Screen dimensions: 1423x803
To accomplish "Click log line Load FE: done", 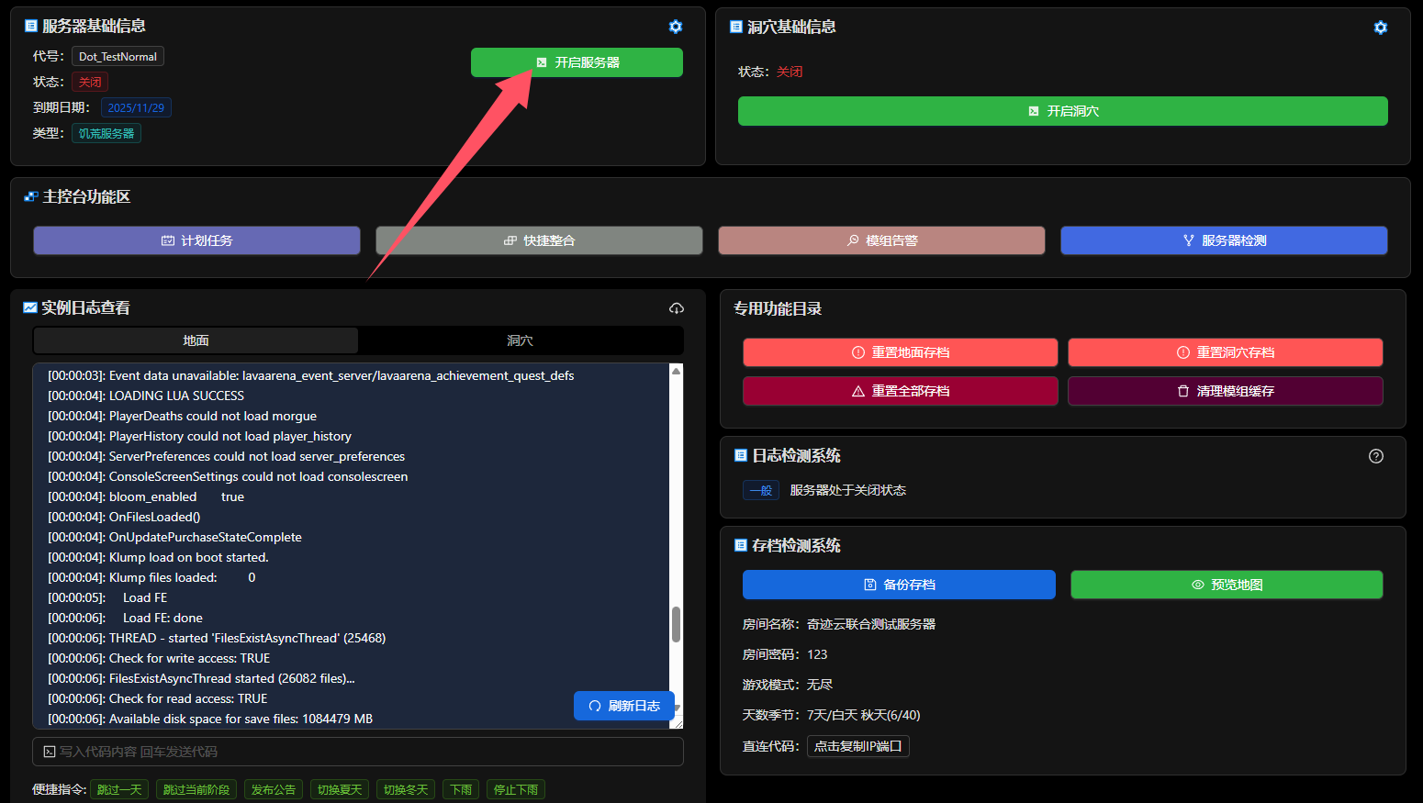I will click(125, 618).
